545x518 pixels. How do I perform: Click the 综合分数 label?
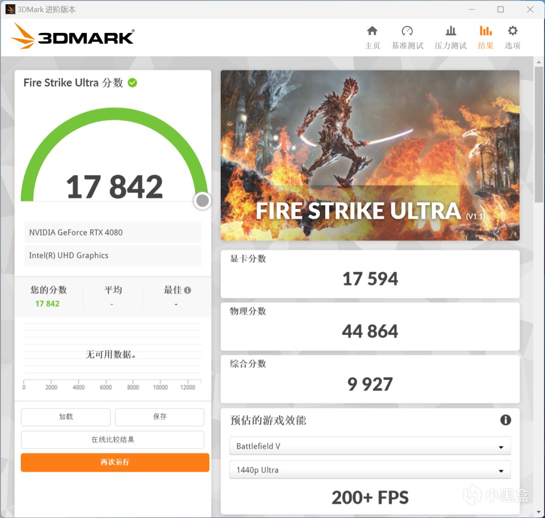pyautogui.click(x=248, y=364)
